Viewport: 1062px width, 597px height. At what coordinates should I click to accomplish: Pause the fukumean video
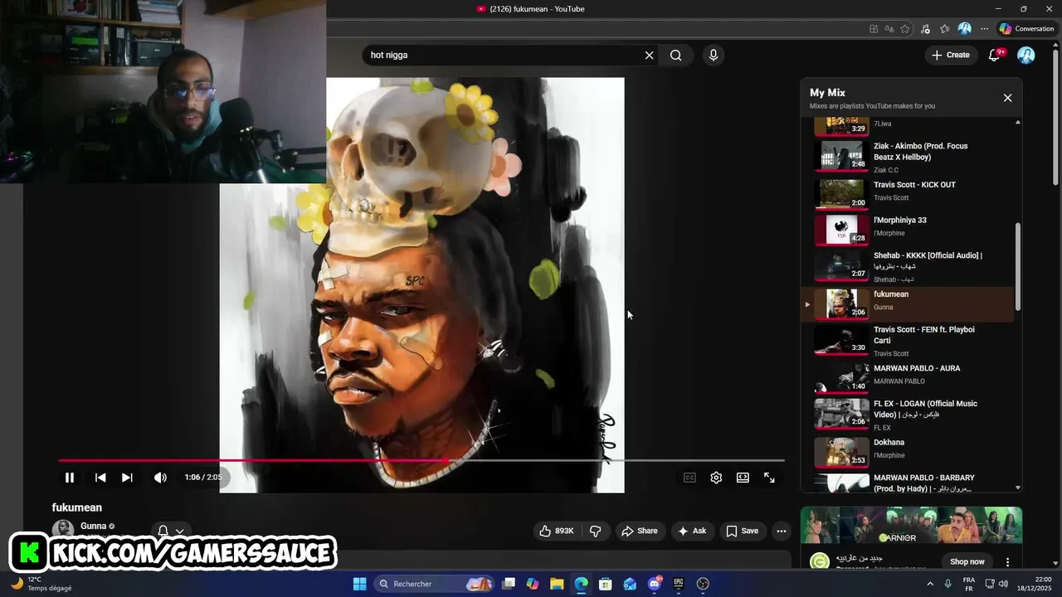(x=70, y=478)
